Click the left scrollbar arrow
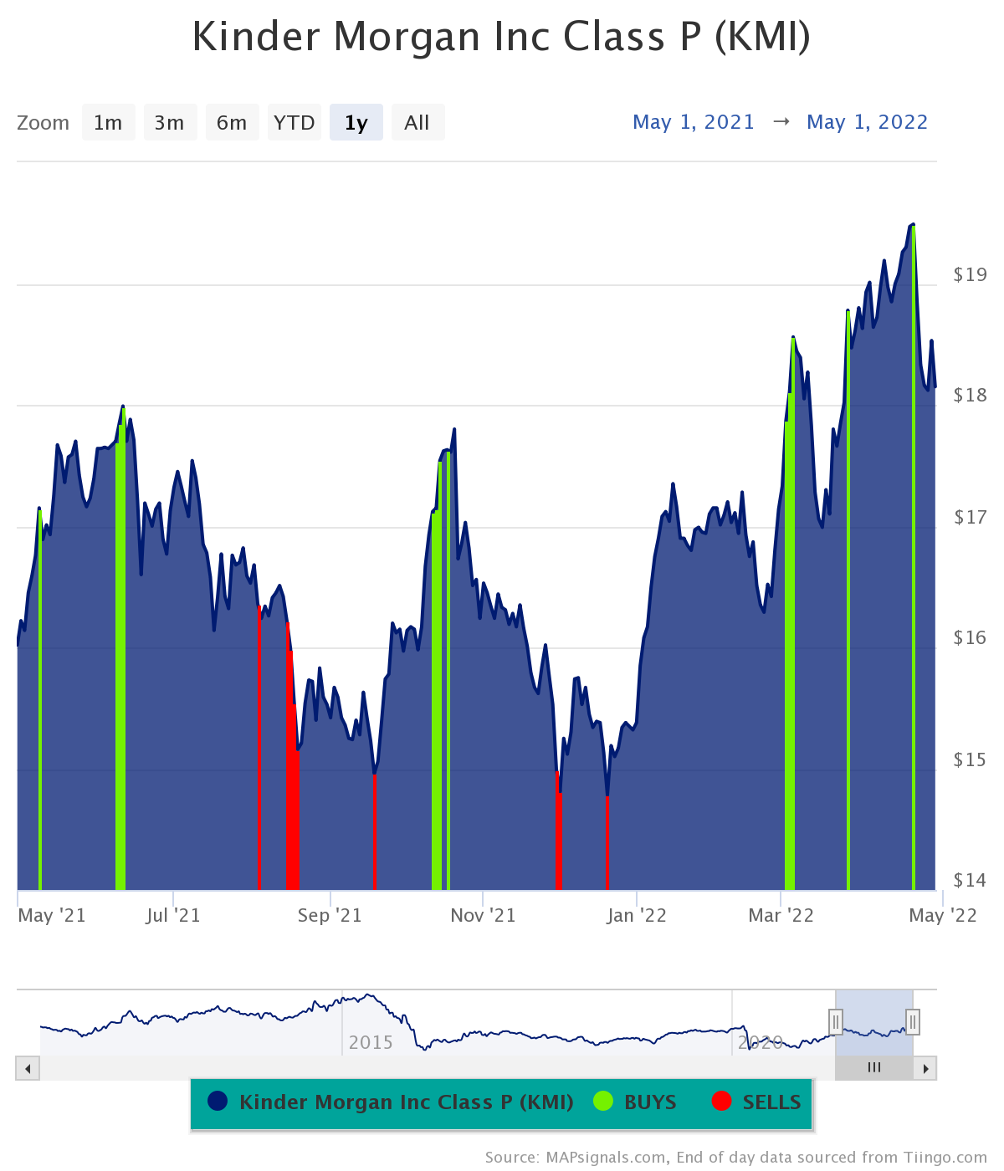This screenshot has width=1004, height=1171. coord(28,1068)
